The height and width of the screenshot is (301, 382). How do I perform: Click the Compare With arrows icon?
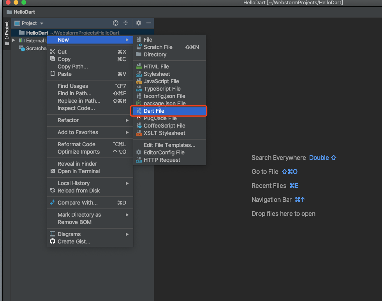coord(53,202)
